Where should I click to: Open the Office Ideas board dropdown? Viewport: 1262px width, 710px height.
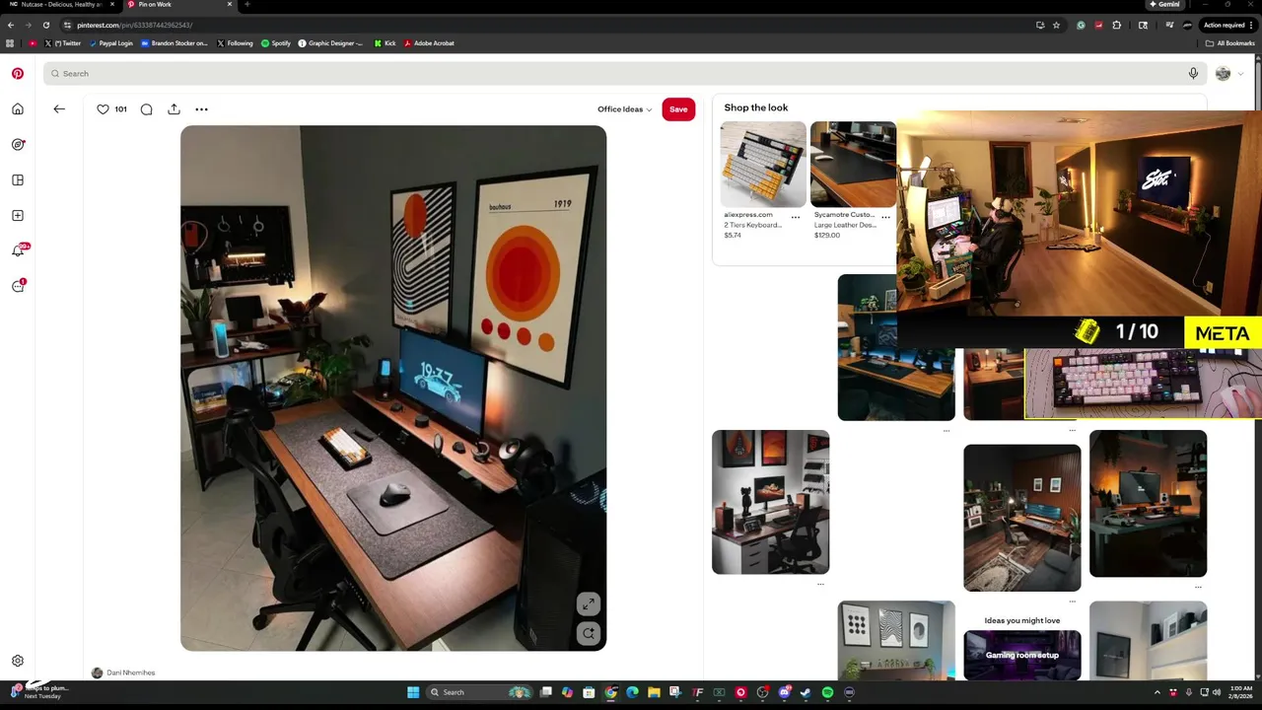click(x=624, y=109)
